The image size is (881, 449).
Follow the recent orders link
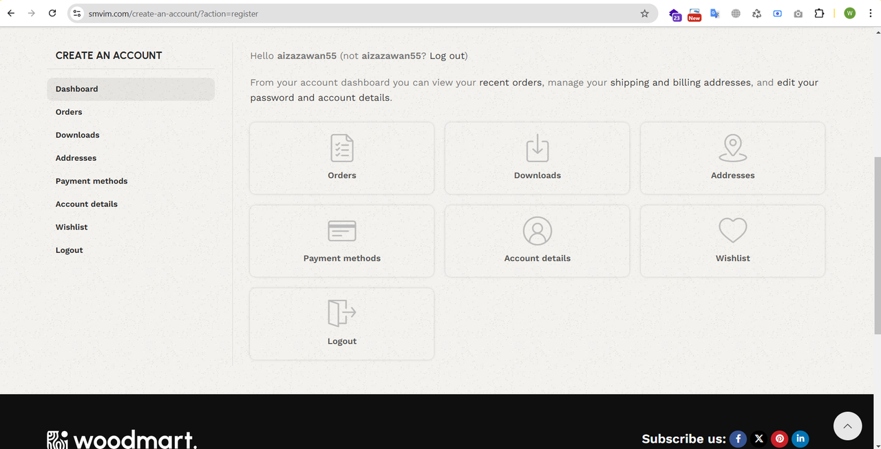511,83
